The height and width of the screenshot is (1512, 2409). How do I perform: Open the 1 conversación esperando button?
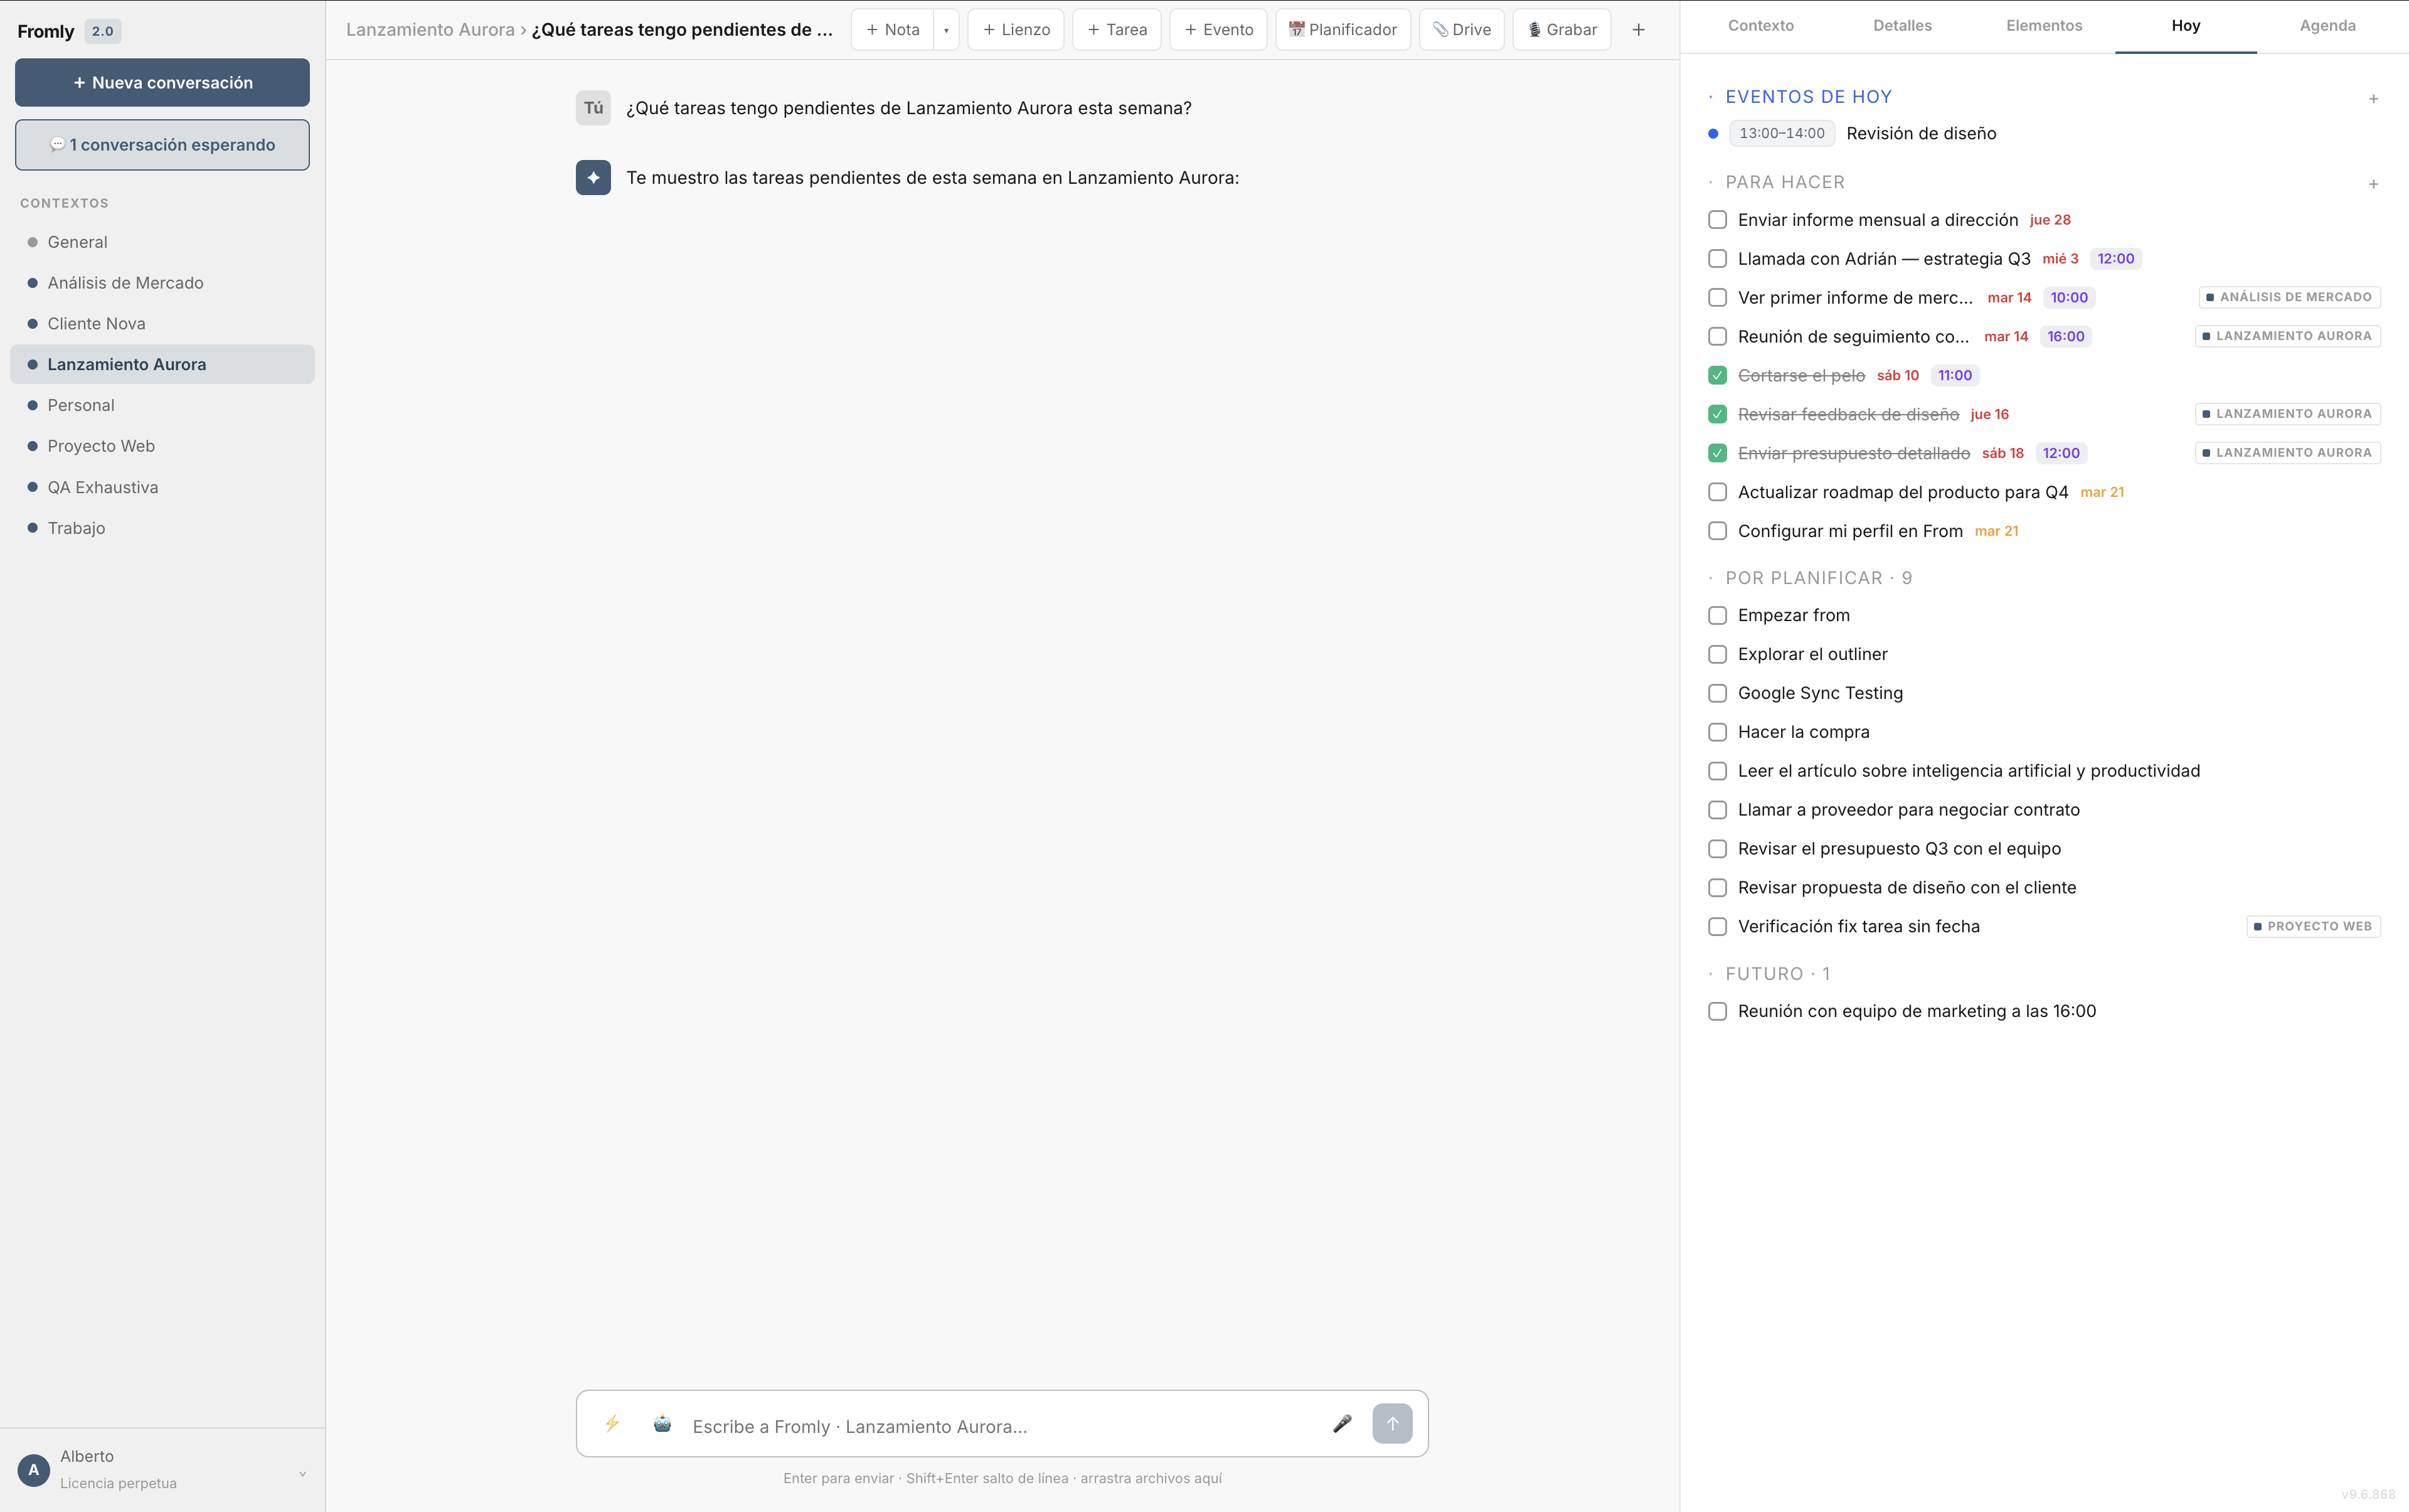coord(162,145)
